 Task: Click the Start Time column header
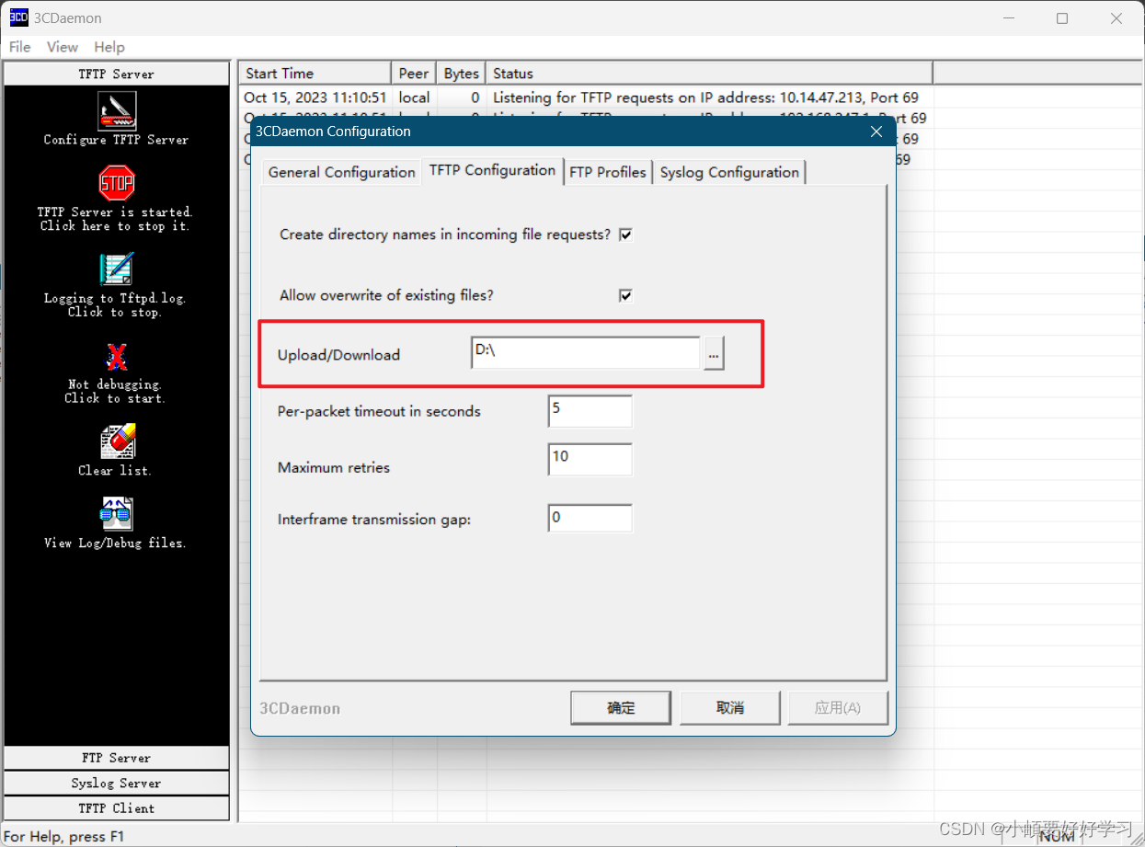click(315, 74)
